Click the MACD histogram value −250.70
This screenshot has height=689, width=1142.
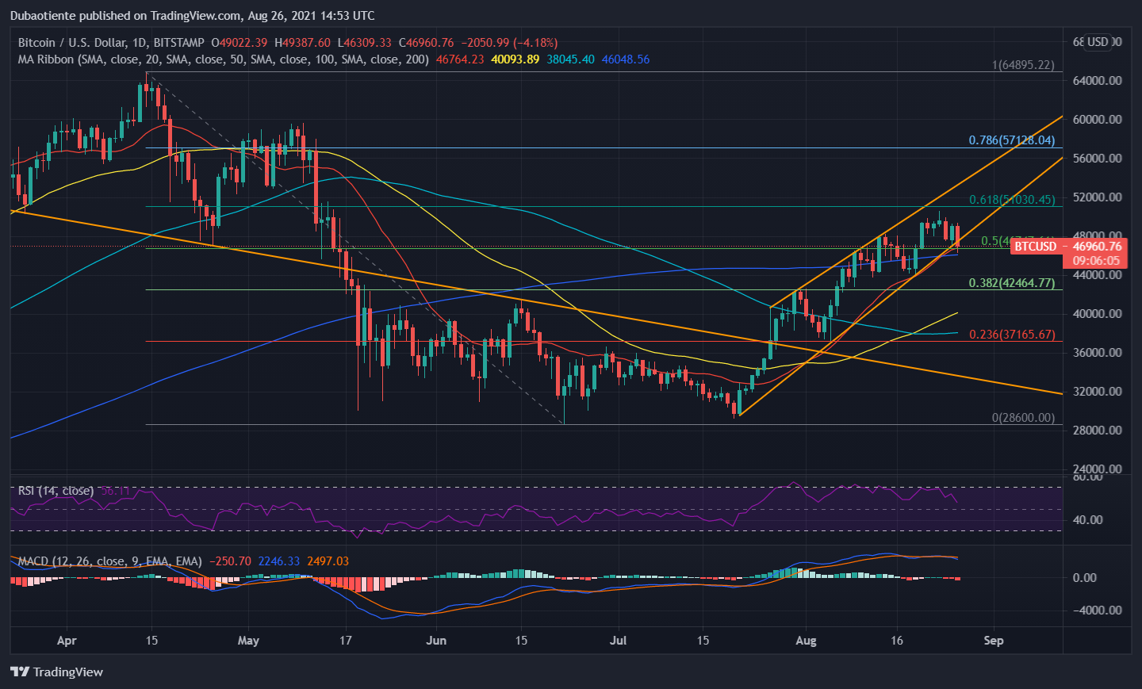pyautogui.click(x=230, y=561)
